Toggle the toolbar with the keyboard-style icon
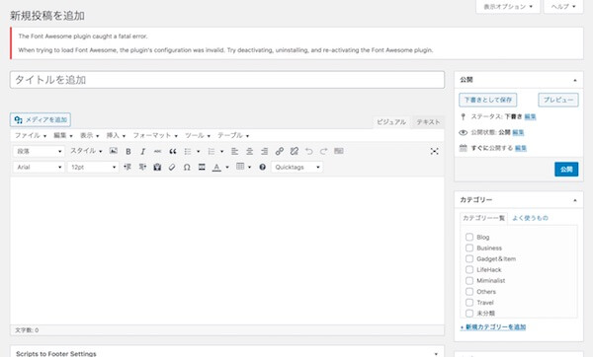The image size is (593, 357). (x=338, y=151)
